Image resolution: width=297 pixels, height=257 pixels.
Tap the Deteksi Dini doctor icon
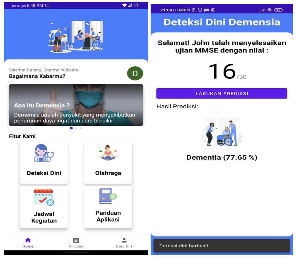44,153
